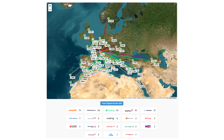Click the LCPH airport label
224x140 pixels.
(x=140, y=74)
